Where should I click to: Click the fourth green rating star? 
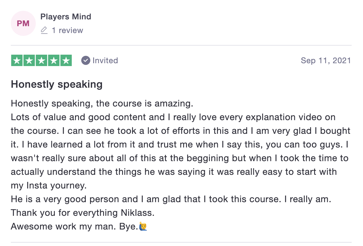(54, 60)
